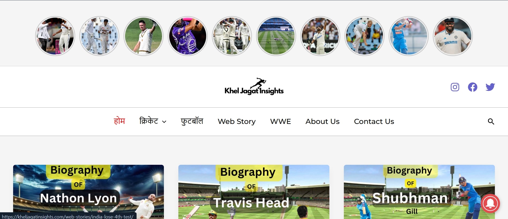Open the Facebook page icon
Image resolution: width=508 pixels, height=219 pixels.
pyautogui.click(x=472, y=87)
